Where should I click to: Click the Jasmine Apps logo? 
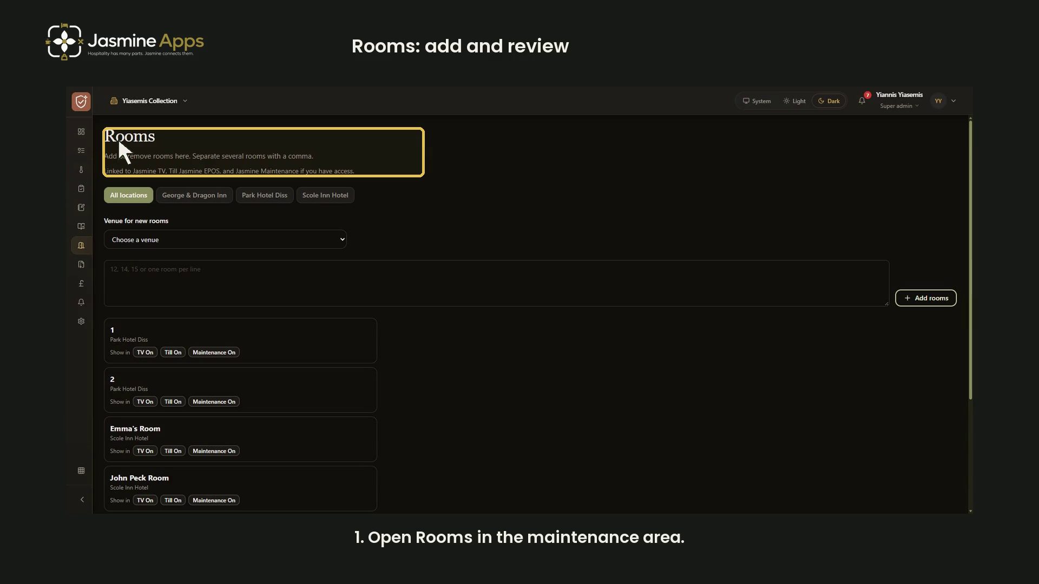(125, 41)
